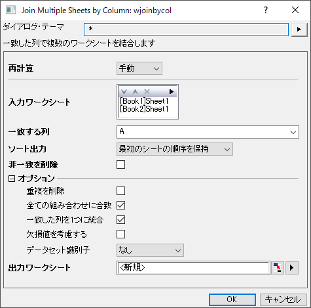Screen dimensions: 311x308
Task: Enable 欠損値を考慮する checkbox
Action: tap(120, 234)
